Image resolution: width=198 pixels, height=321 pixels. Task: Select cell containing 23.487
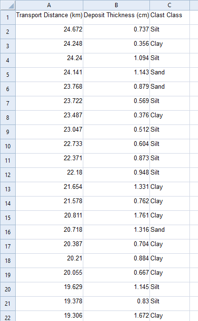click(x=49, y=117)
